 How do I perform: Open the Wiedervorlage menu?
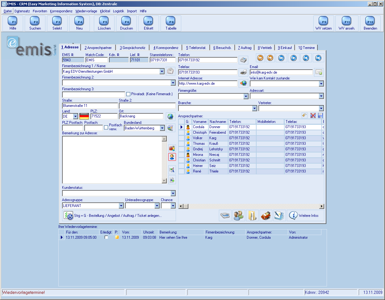click(x=86, y=11)
